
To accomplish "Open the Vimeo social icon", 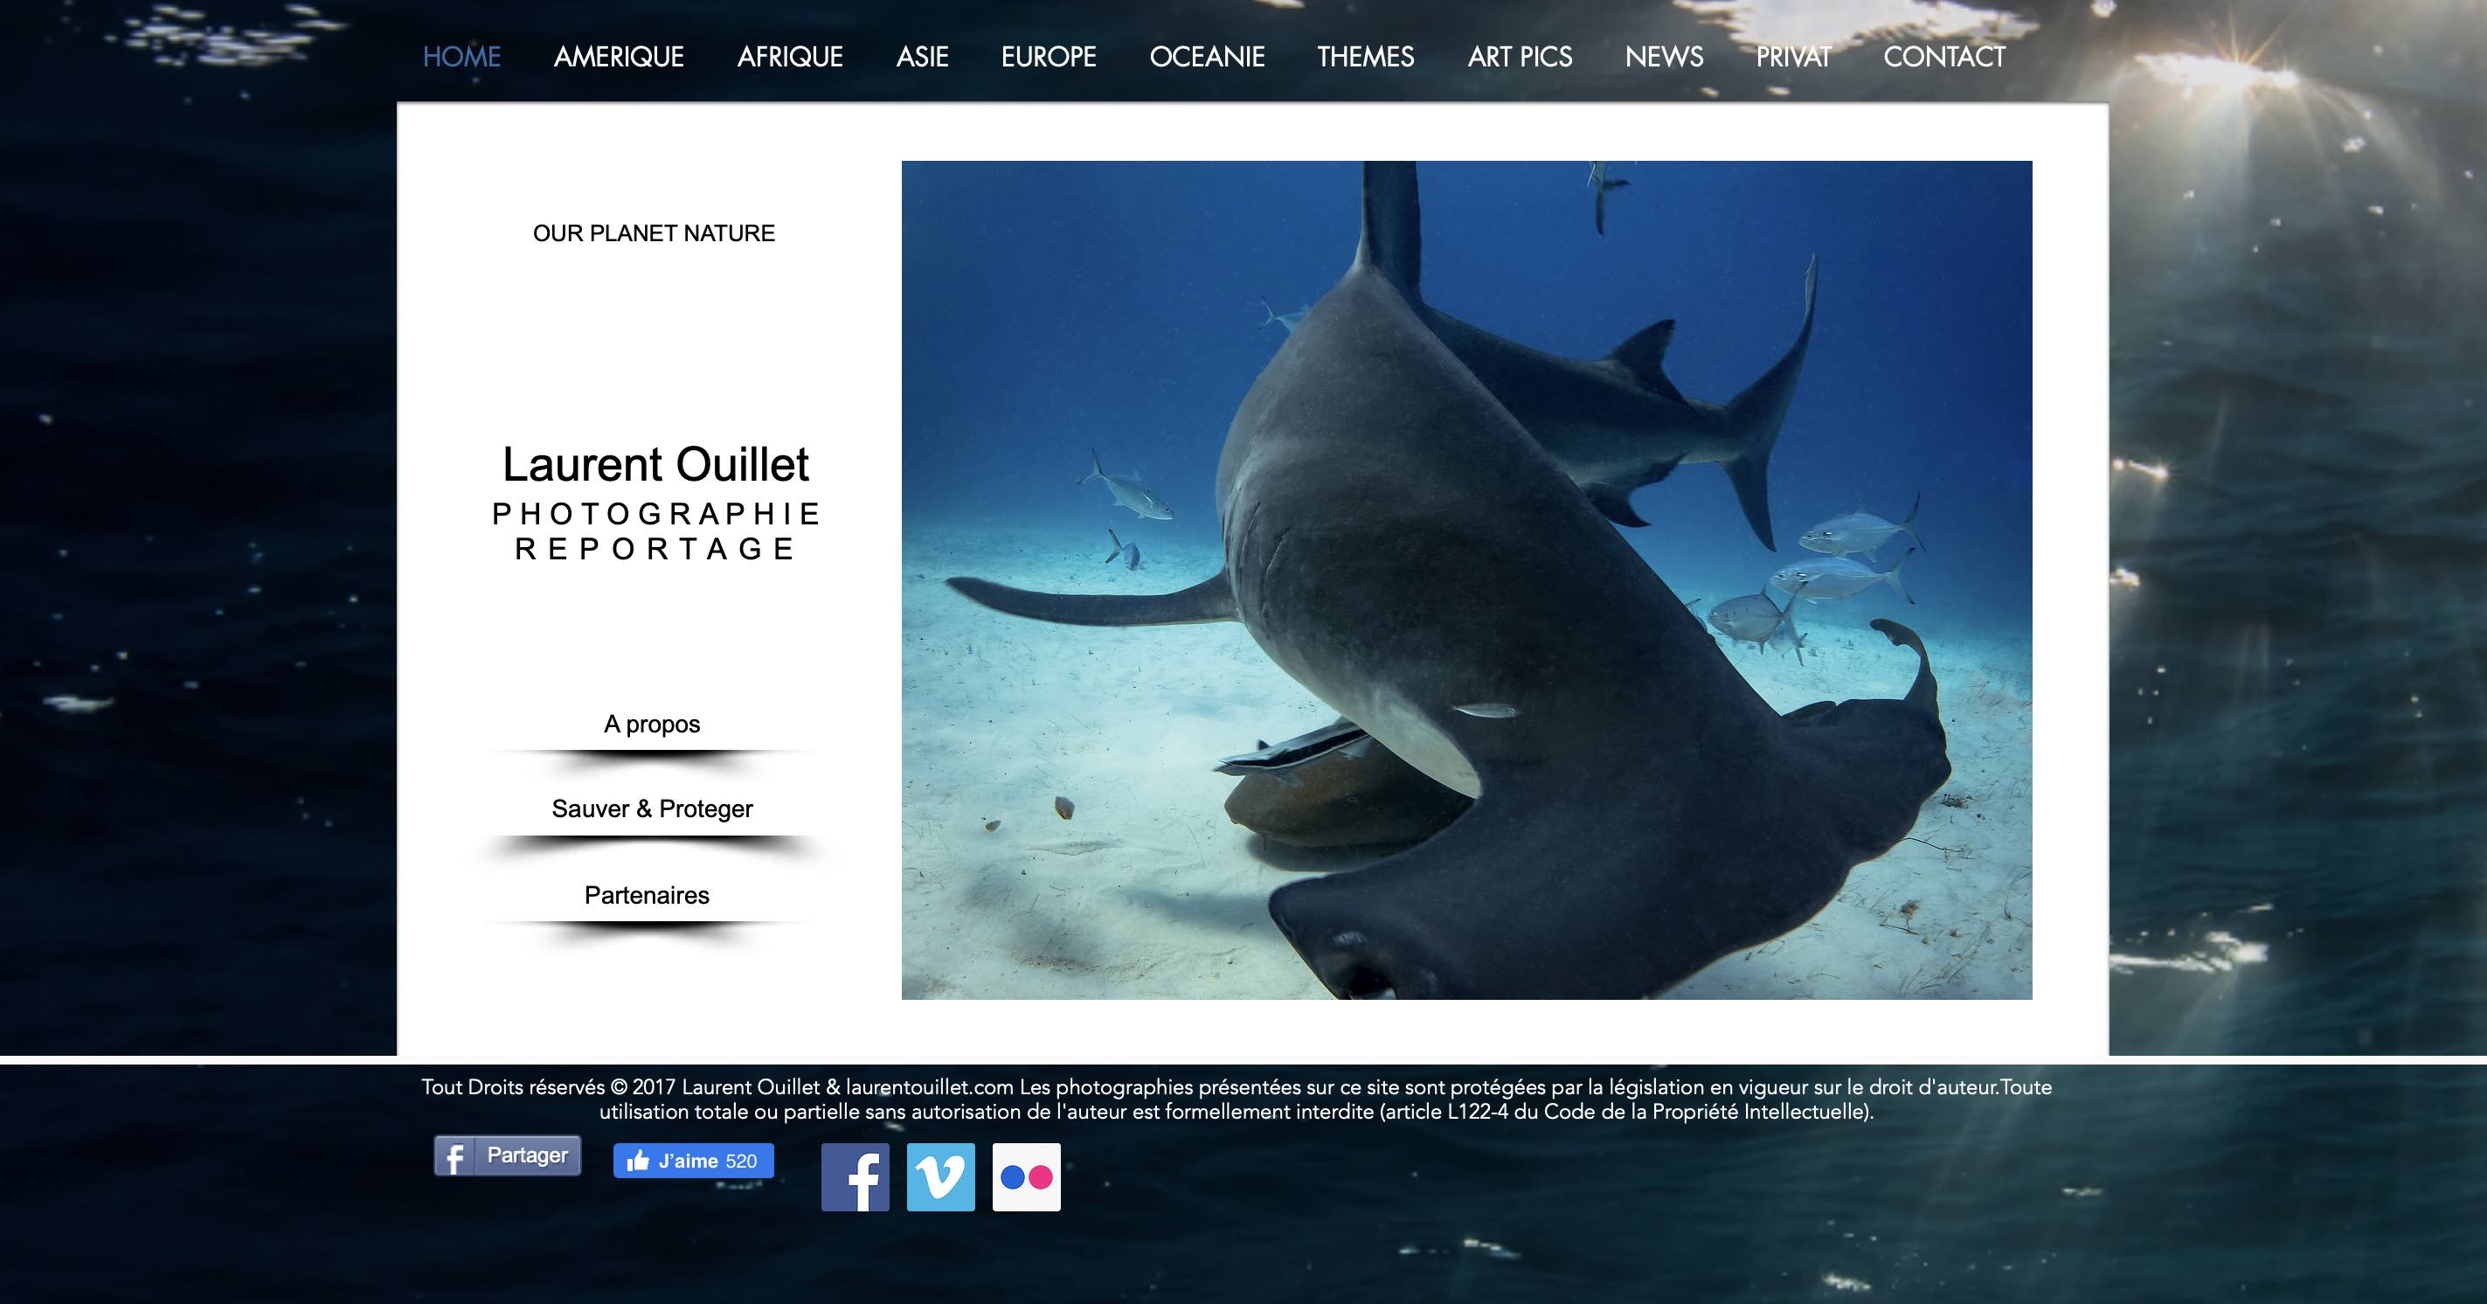I will [940, 1176].
